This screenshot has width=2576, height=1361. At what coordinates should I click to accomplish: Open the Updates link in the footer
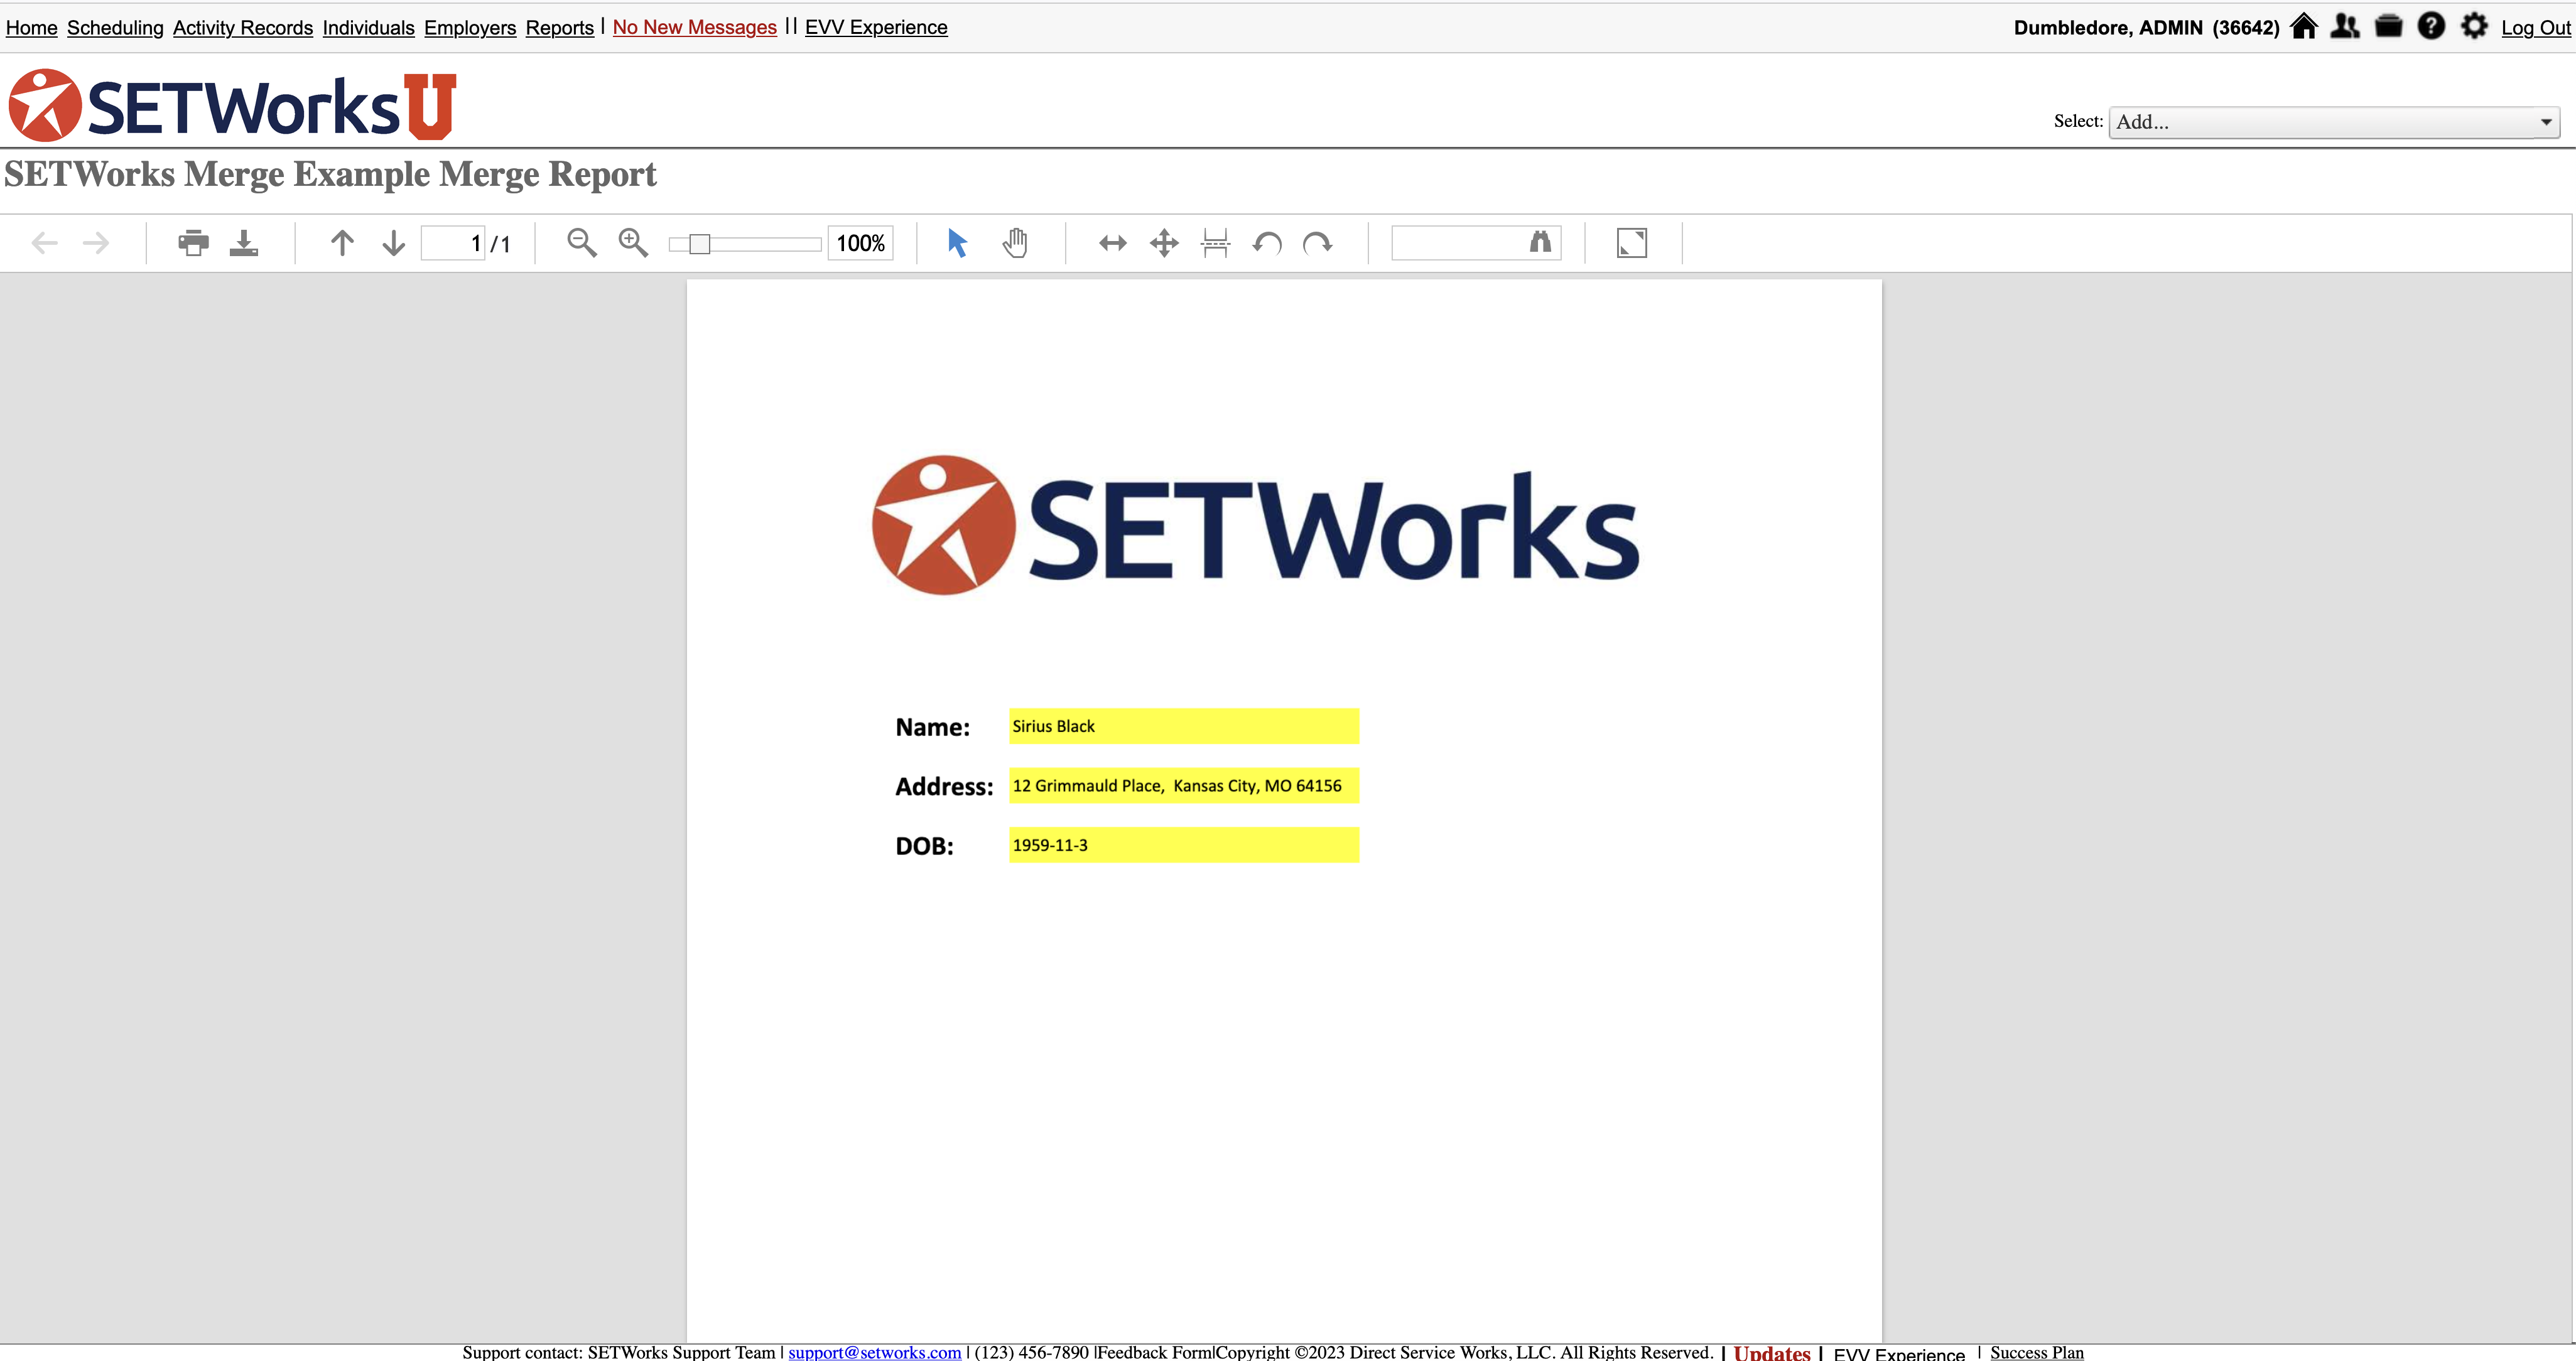pyautogui.click(x=1772, y=1352)
